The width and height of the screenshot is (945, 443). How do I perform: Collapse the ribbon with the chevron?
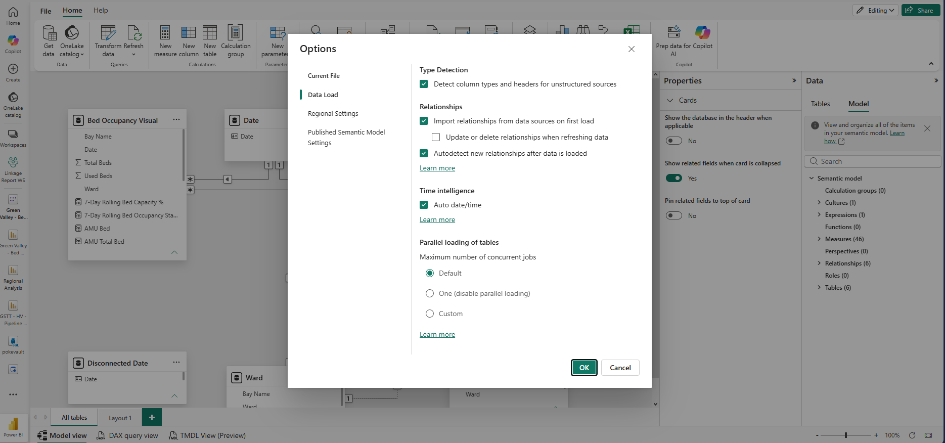[931, 64]
